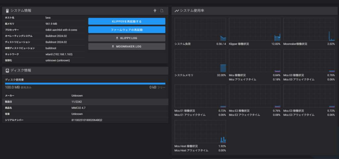The width and height of the screenshot is (339, 159).
Task: Select the システムメモリ usage chart
Action: (x=200, y=61)
